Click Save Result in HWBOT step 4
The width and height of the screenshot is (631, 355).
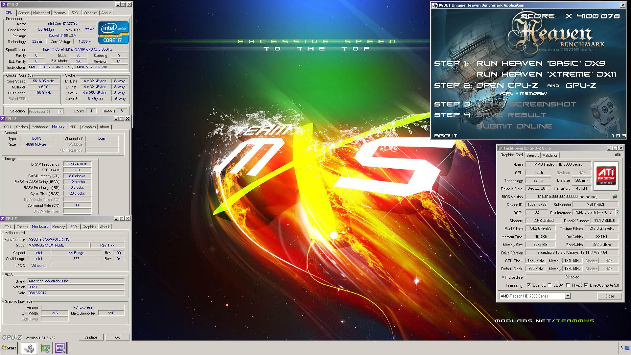pyautogui.click(x=511, y=115)
